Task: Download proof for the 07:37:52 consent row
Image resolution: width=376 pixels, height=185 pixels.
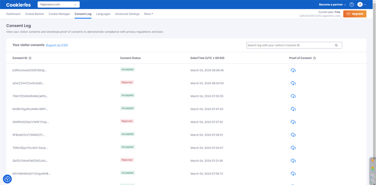Action: (x=293, y=122)
